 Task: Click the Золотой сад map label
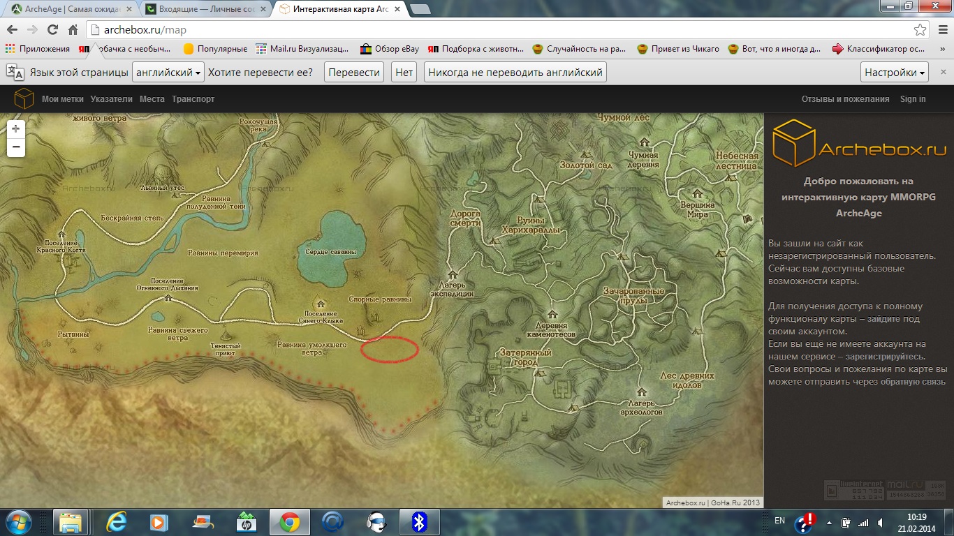[586, 165]
